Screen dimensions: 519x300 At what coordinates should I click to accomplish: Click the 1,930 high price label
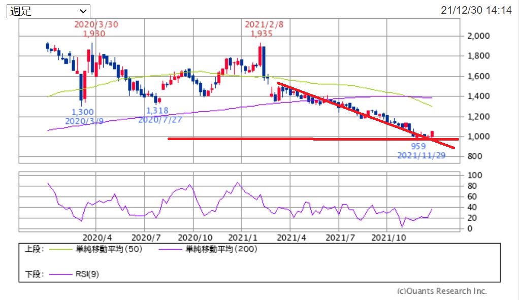point(94,34)
